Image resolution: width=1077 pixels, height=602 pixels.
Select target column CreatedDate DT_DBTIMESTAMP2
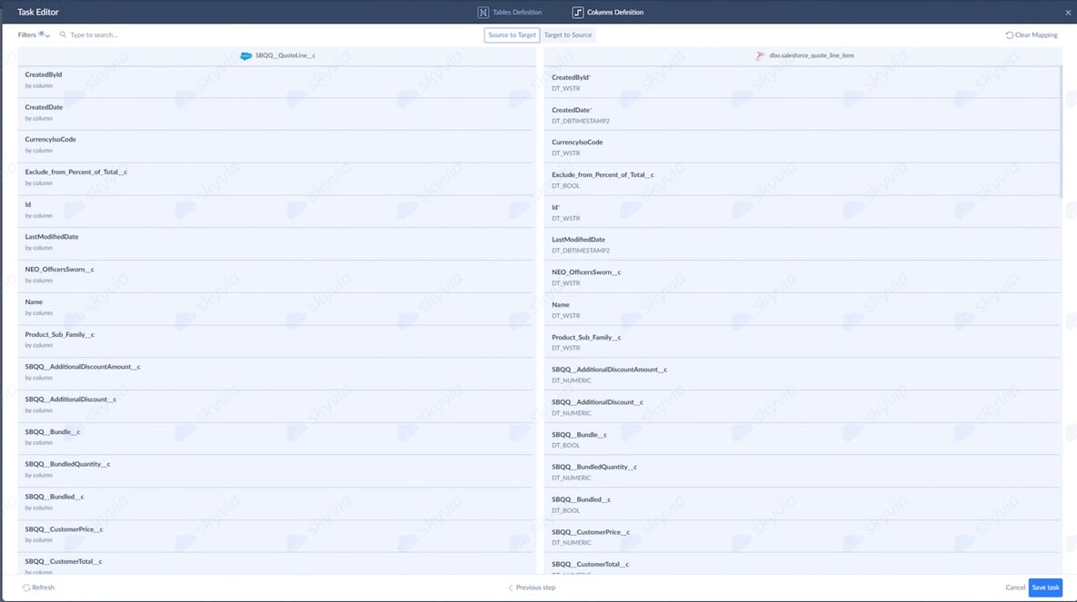(x=802, y=114)
